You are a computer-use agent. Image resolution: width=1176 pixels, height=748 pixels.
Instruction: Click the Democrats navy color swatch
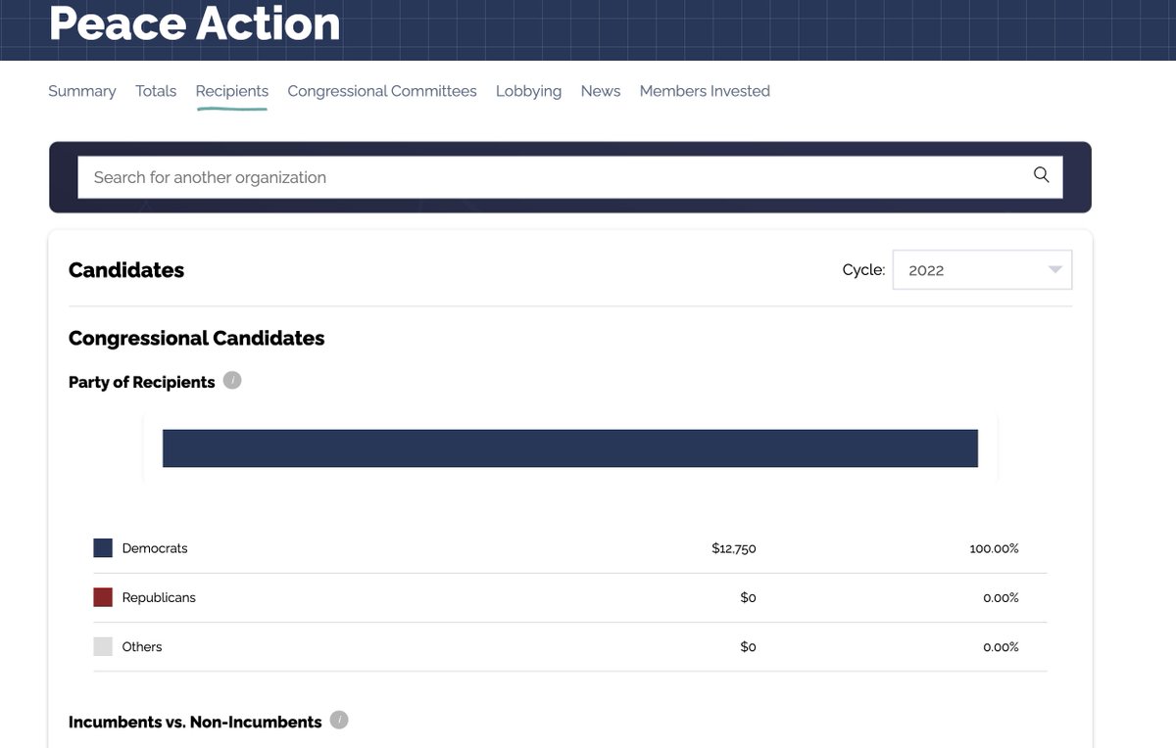[103, 548]
